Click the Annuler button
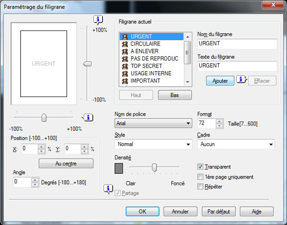Image resolution: width=287 pixels, height=225 pixels. 180,211
